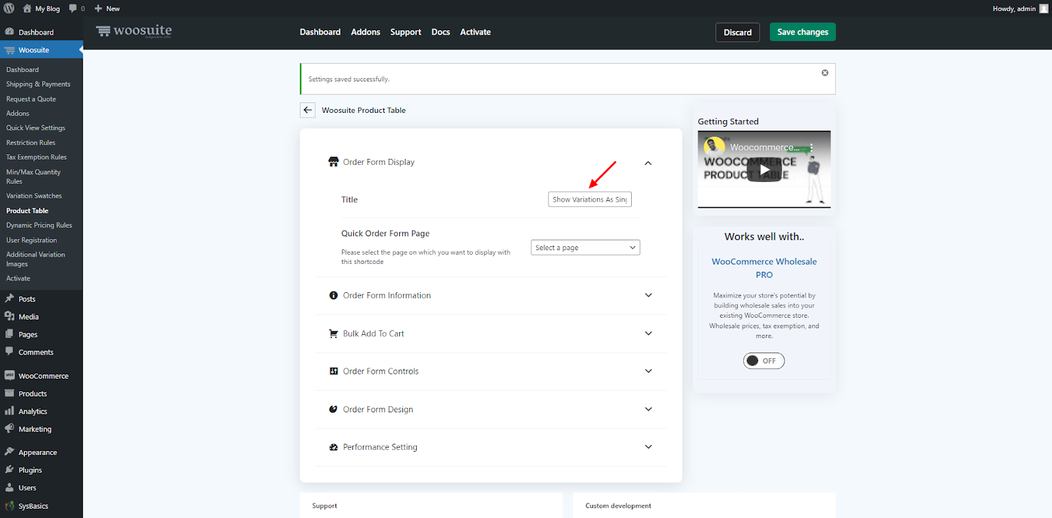
Task: Click the Performance Setting gauge icon
Action: (x=333, y=447)
